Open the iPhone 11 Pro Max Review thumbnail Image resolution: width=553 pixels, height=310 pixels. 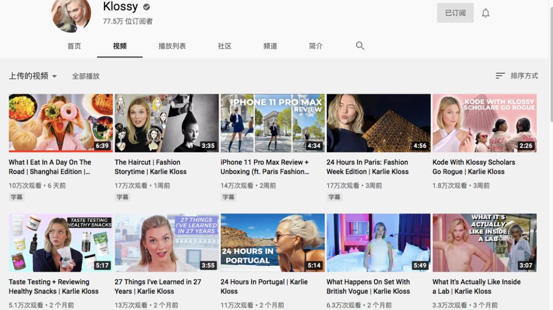[272, 123]
